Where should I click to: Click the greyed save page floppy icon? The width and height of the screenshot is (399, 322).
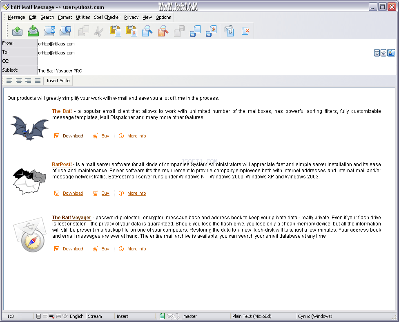[179, 31]
